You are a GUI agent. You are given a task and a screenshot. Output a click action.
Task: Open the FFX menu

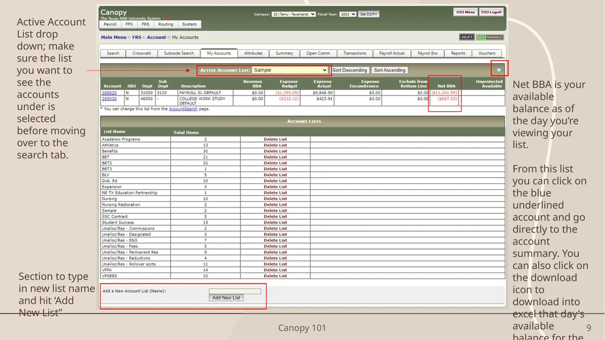(x=129, y=24)
